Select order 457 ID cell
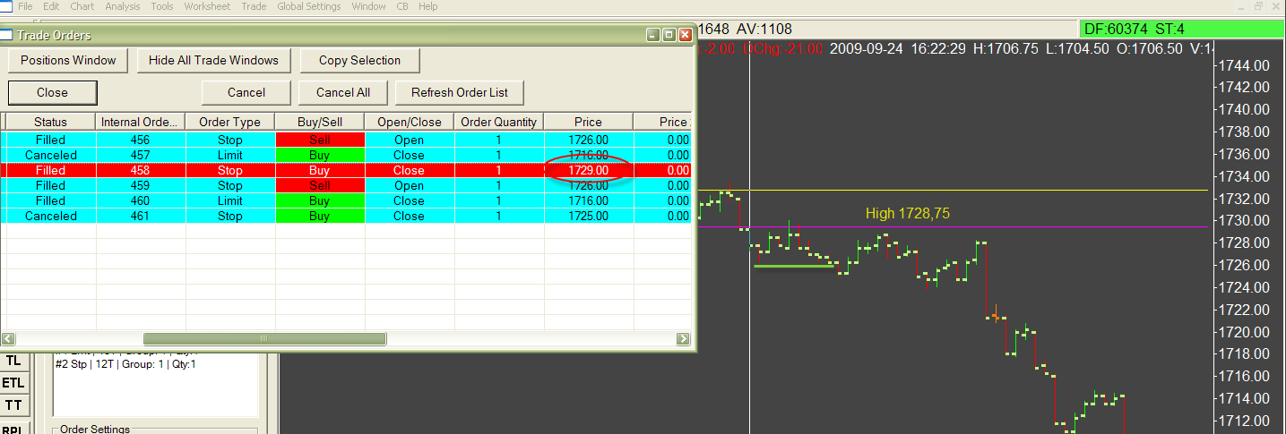Viewport: 1286px width, 434px height. click(140, 155)
